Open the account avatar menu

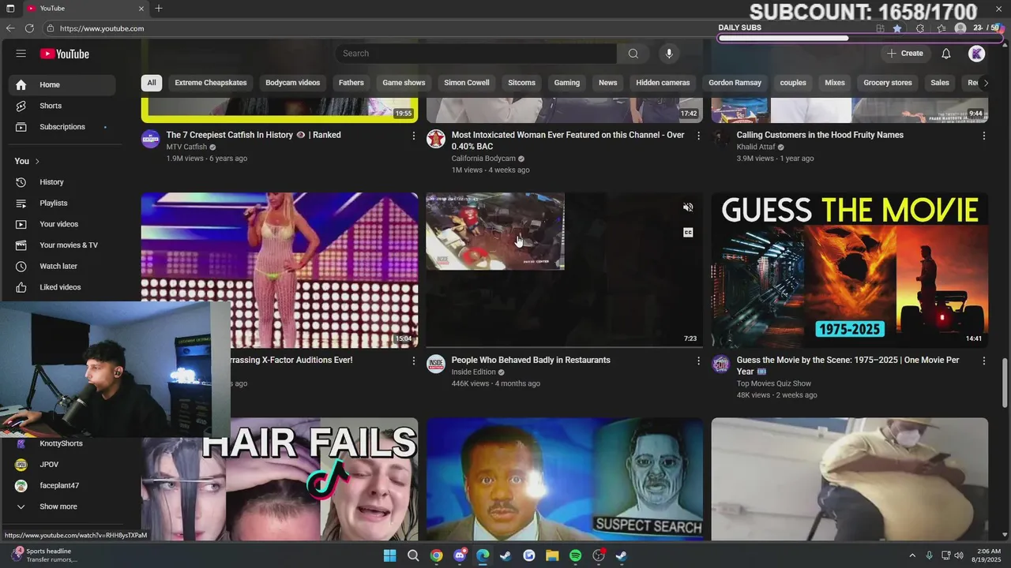coord(977,54)
